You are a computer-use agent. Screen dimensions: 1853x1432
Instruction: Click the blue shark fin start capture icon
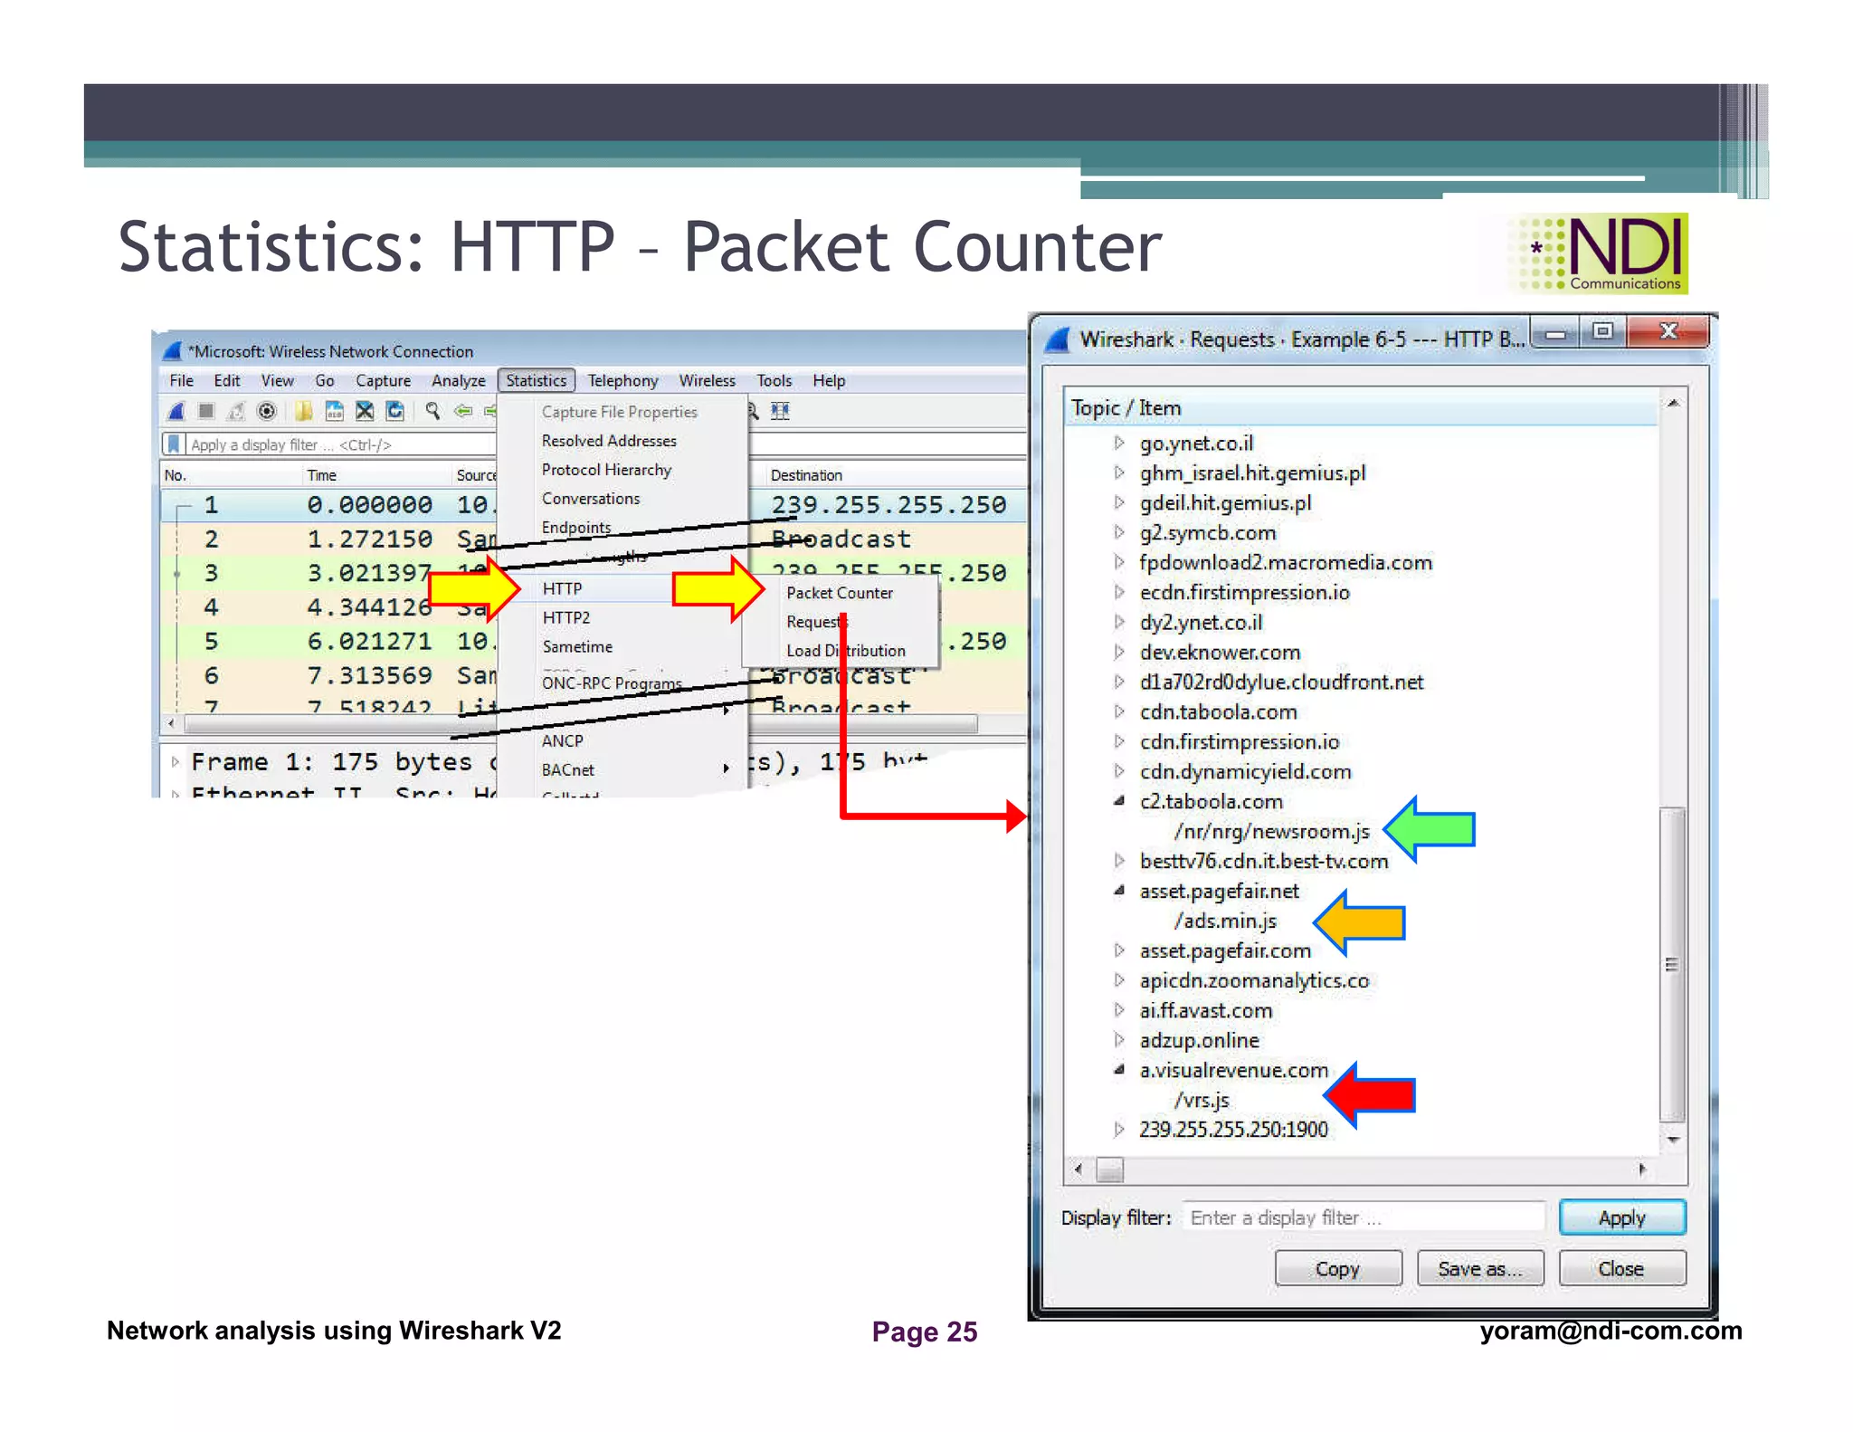(x=177, y=412)
